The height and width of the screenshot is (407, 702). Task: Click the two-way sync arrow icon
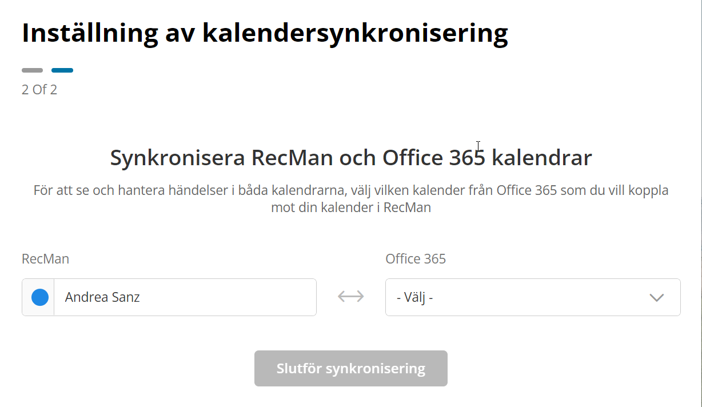[x=350, y=296]
